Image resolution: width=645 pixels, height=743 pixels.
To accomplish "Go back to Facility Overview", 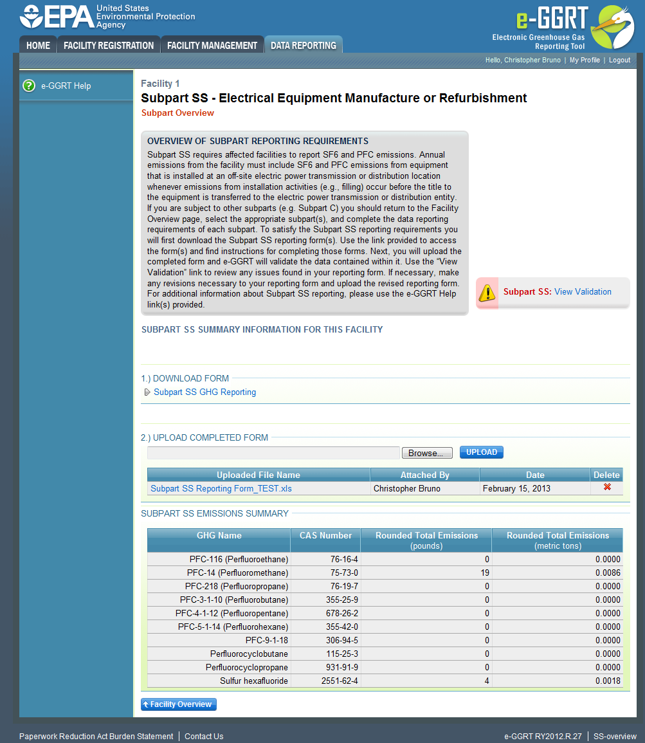I will (179, 704).
